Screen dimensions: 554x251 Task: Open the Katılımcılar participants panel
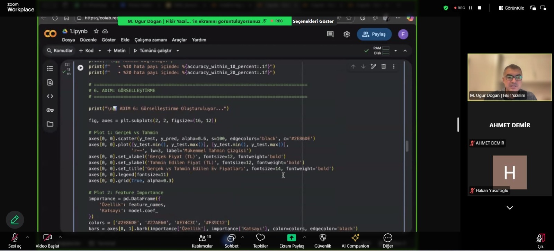[202, 241]
